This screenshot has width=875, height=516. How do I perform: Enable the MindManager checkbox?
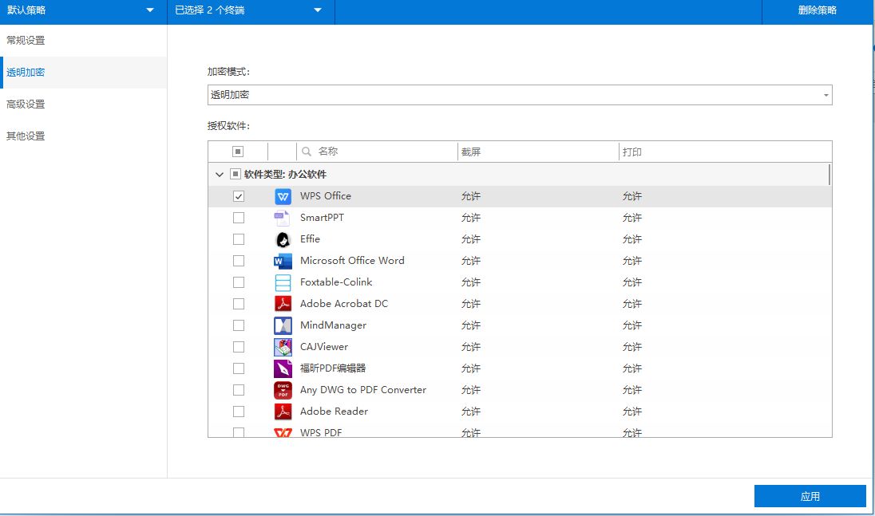click(x=238, y=325)
